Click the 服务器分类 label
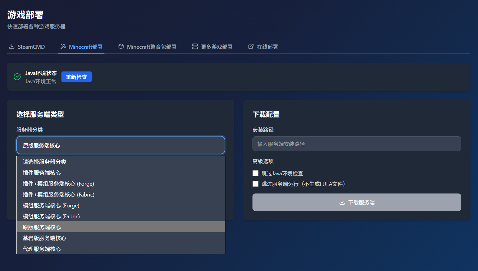Viewport: 478px width, 271px height. coord(30,130)
